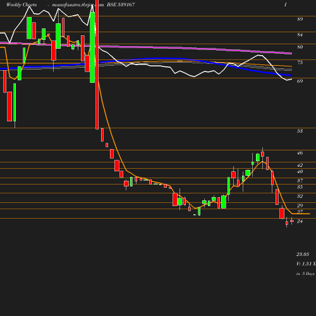Click the last price value 23.05

[303, 254]
